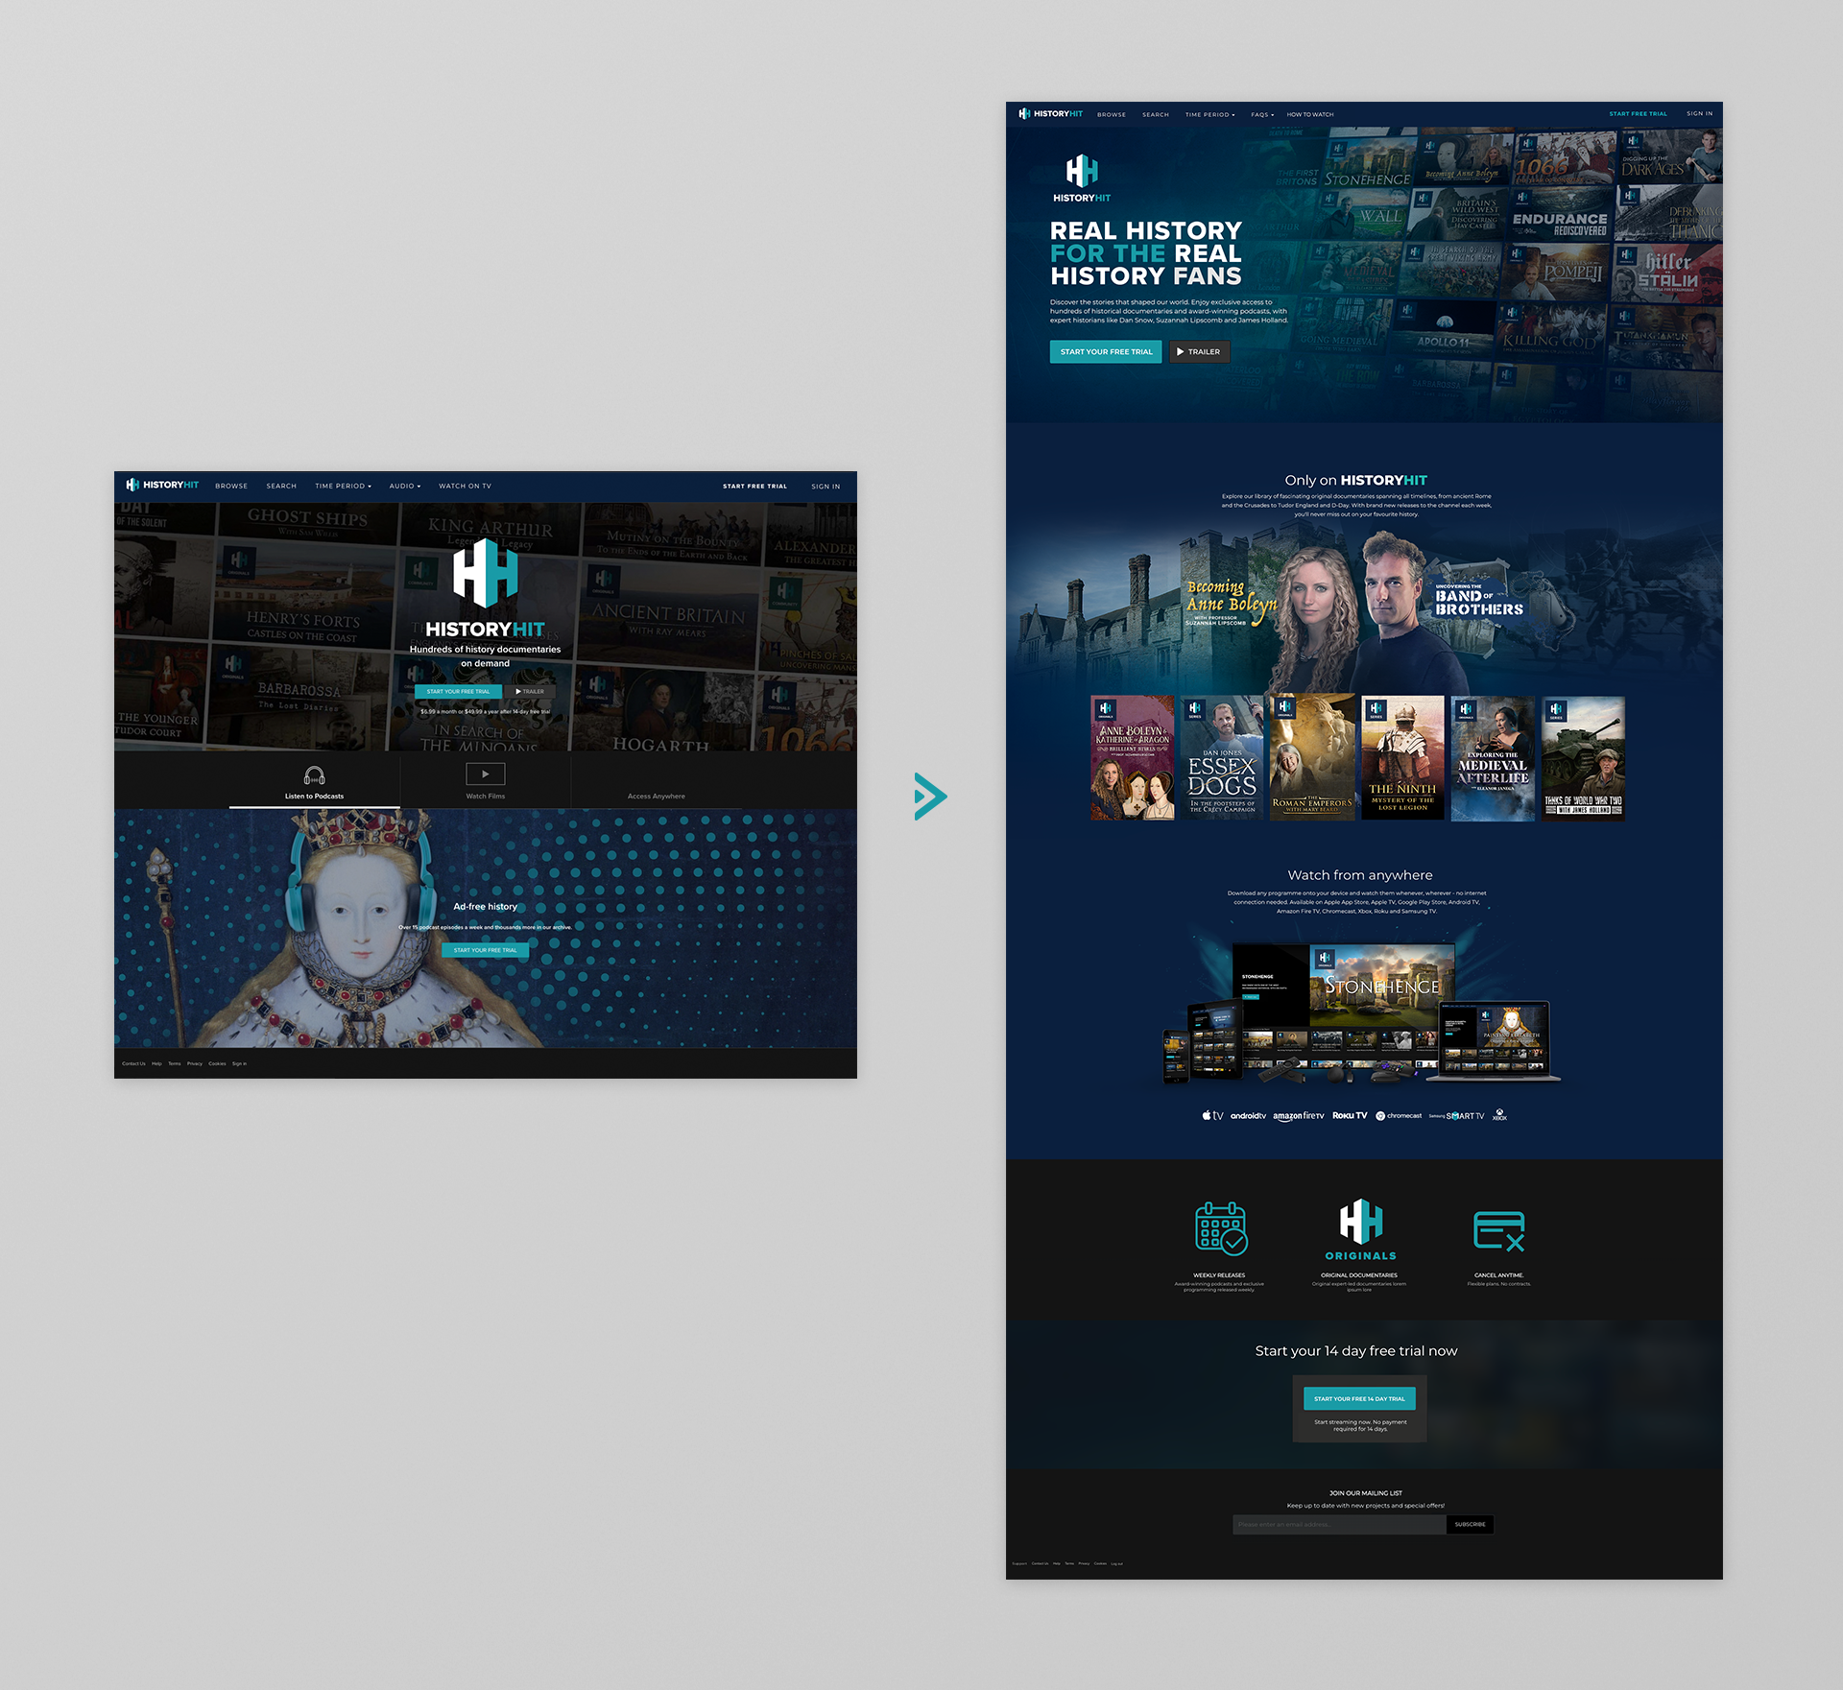The image size is (1843, 1690).
Task: Click the Roku TV logo
Action: (x=1350, y=1115)
